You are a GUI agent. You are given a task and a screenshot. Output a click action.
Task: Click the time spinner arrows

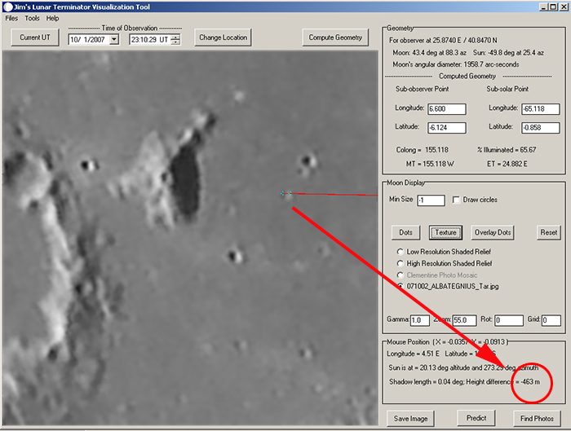click(x=175, y=39)
